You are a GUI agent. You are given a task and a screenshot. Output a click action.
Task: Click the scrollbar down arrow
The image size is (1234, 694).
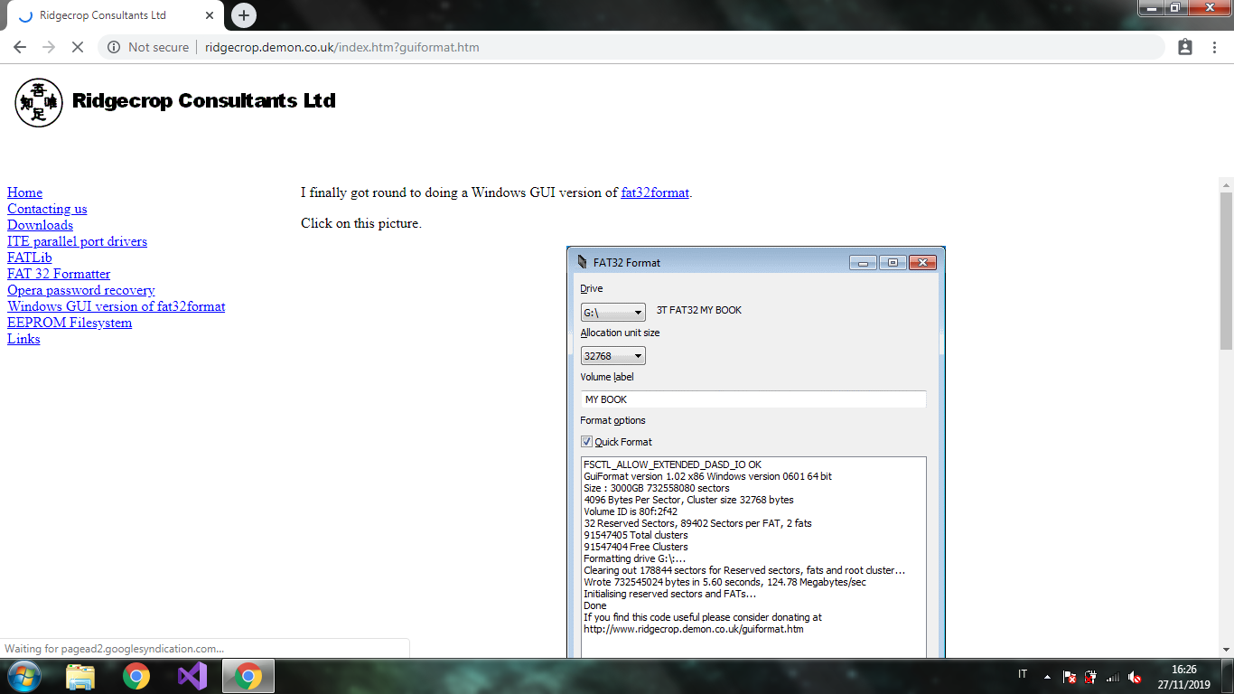pos(1226,650)
